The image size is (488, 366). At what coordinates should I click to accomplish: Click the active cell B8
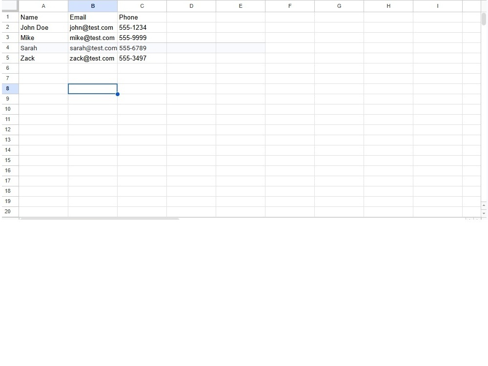pos(92,89)
